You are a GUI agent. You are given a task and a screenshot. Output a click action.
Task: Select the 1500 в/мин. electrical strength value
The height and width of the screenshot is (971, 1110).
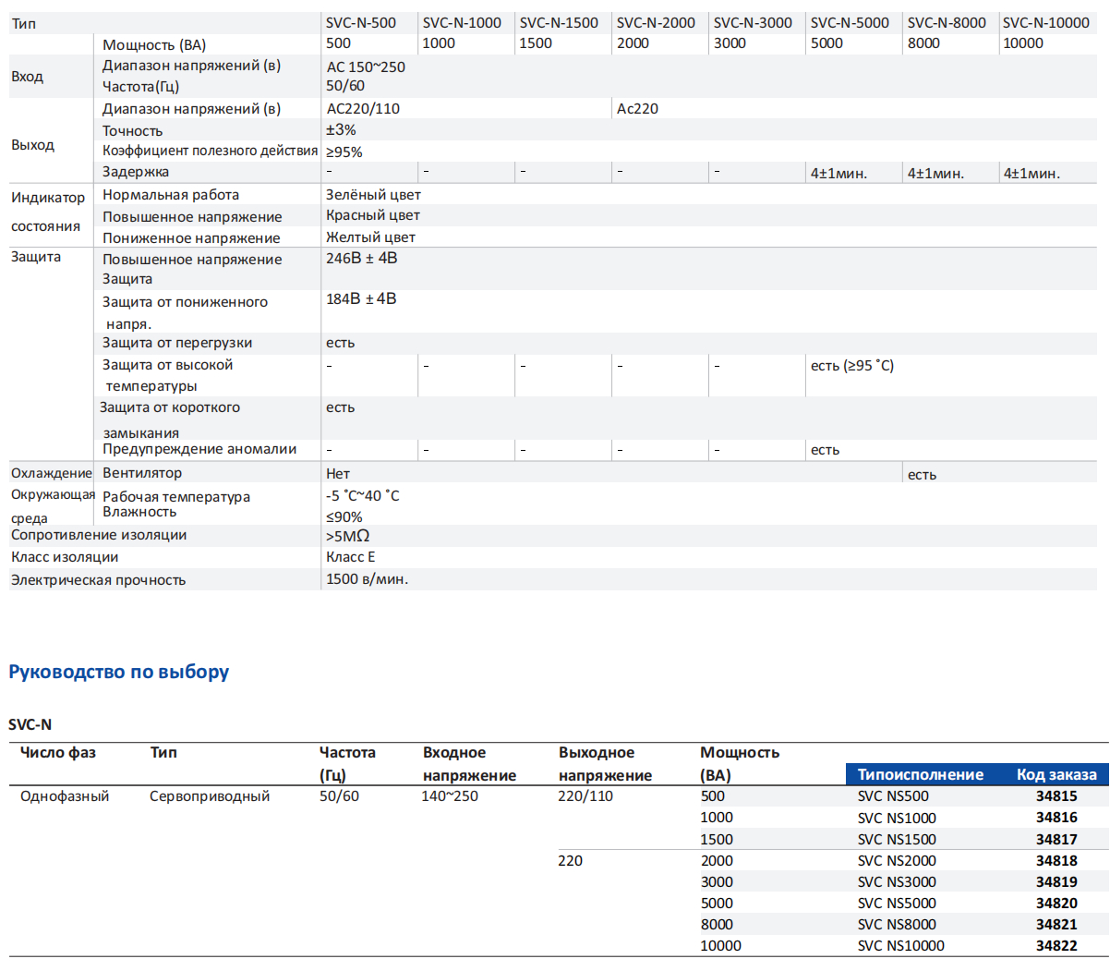367,579
